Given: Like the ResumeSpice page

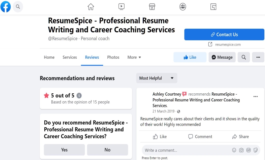Looking at the screenshot, I should click(x=190, y=57).
